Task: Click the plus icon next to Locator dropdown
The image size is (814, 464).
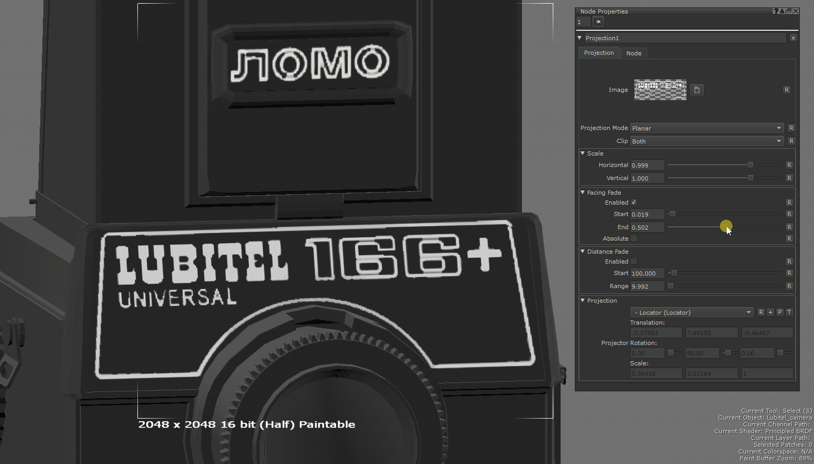Action: (x=770, y=312)
